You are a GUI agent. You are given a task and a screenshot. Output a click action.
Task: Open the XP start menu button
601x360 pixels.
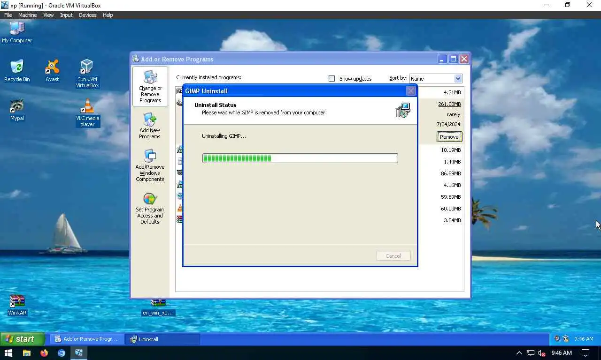tap(23, 339)
